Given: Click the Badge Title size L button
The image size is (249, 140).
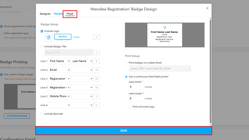Looking at the screenshot, I should (97, 52).
